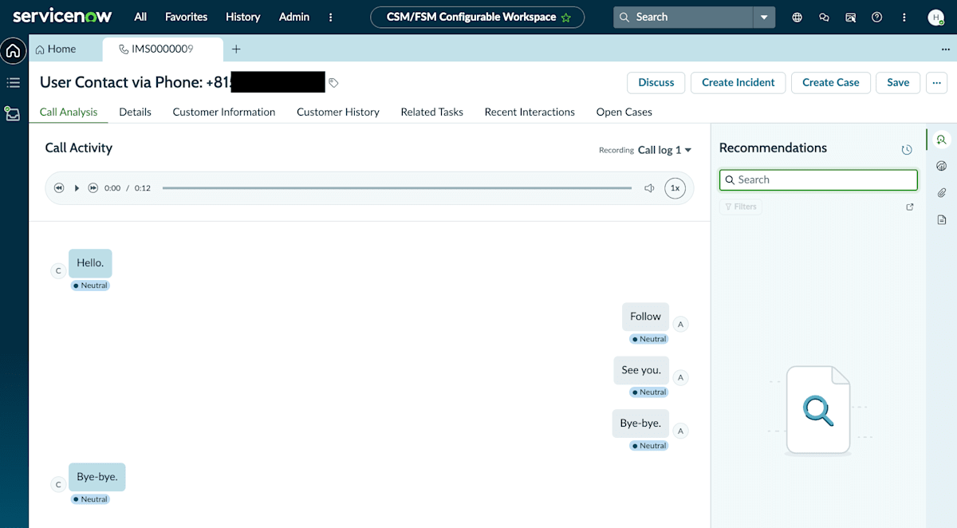This screenshot has width=957, height=528.
Task: Open the overflow dots menu beside Admin
Action: (x=331, y=17)
